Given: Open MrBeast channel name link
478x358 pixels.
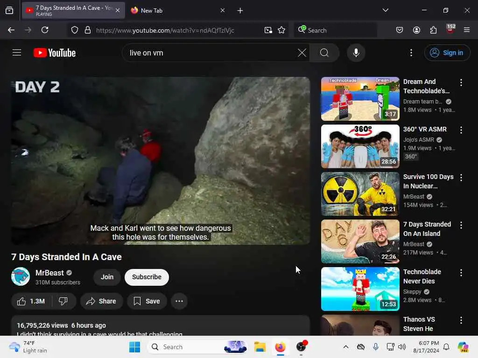Looking at the screenshot, I should tap(49, 273).
